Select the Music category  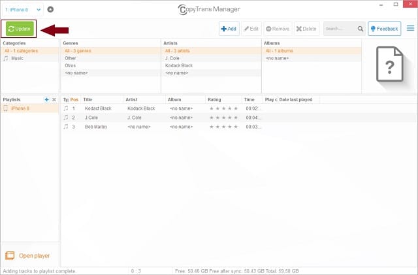pyautogui.click(x=29, y=58)
